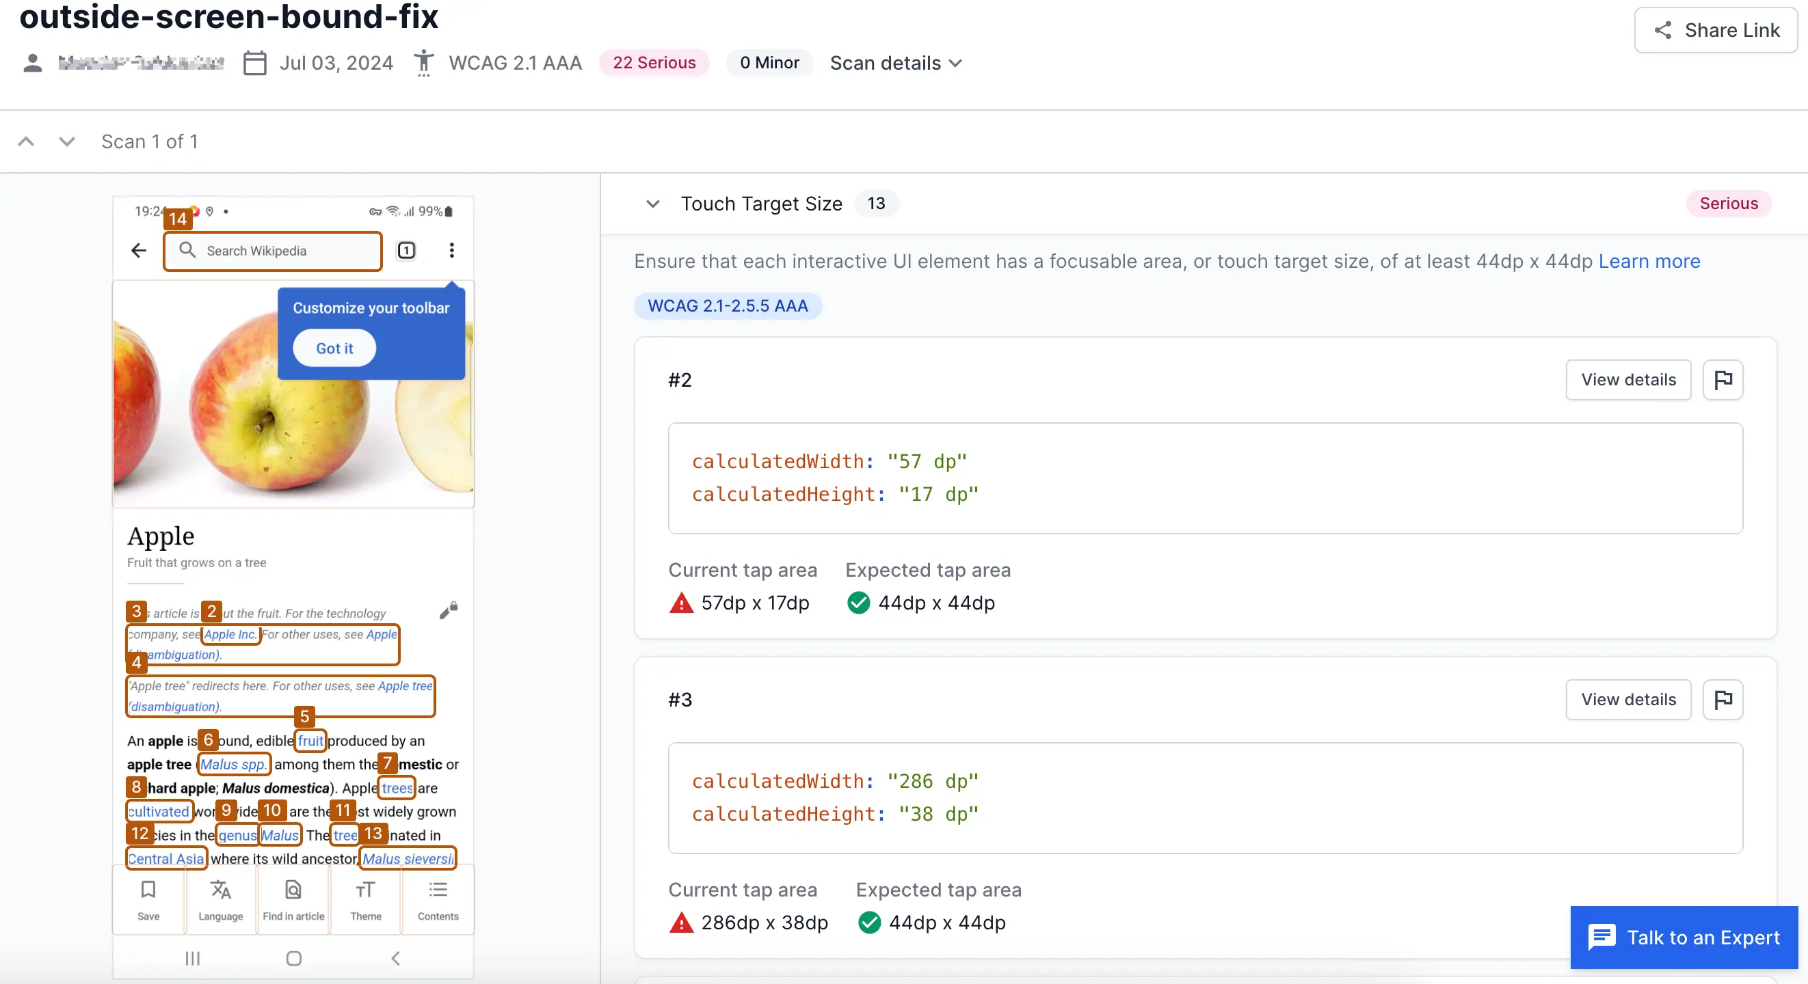Click the tabs counter icon in phone preview
This screenshot has width=1808, height=984.
tap(406, 250)
